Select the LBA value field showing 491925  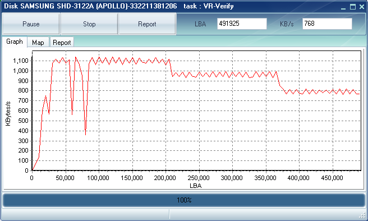pos(242,24)
